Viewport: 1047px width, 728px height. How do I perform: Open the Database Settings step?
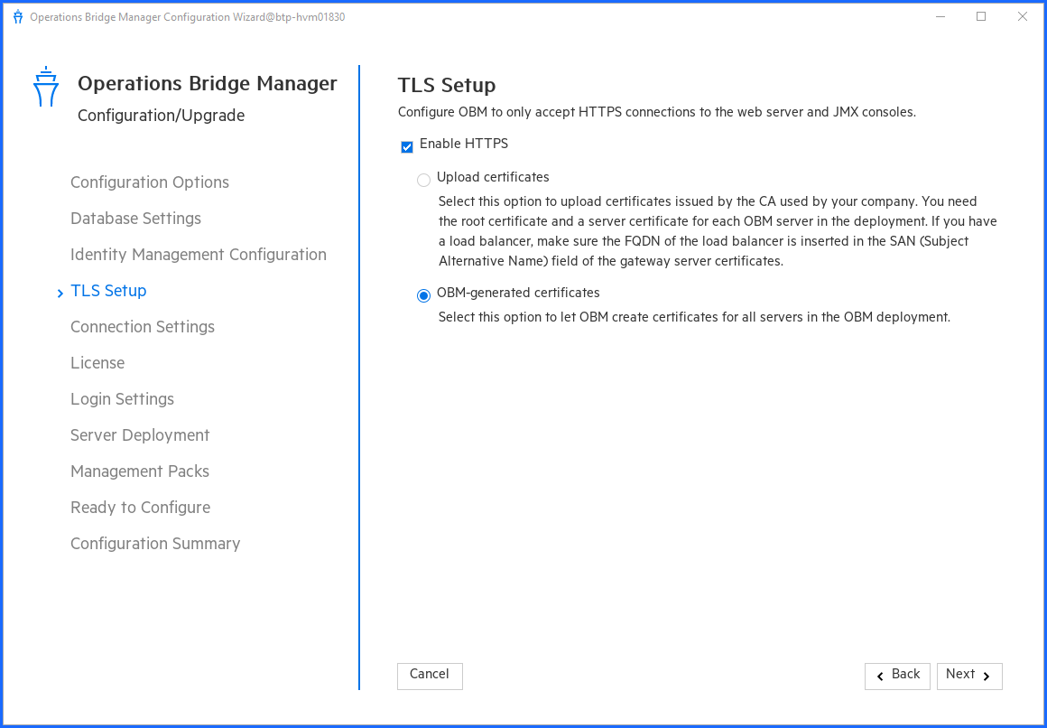pos(135,219)
